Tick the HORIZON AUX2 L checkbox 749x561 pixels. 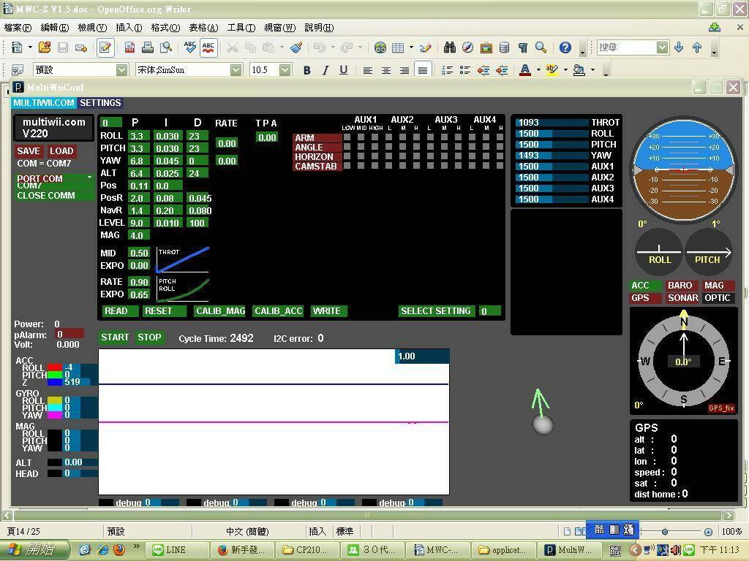[x=389, y=156]
